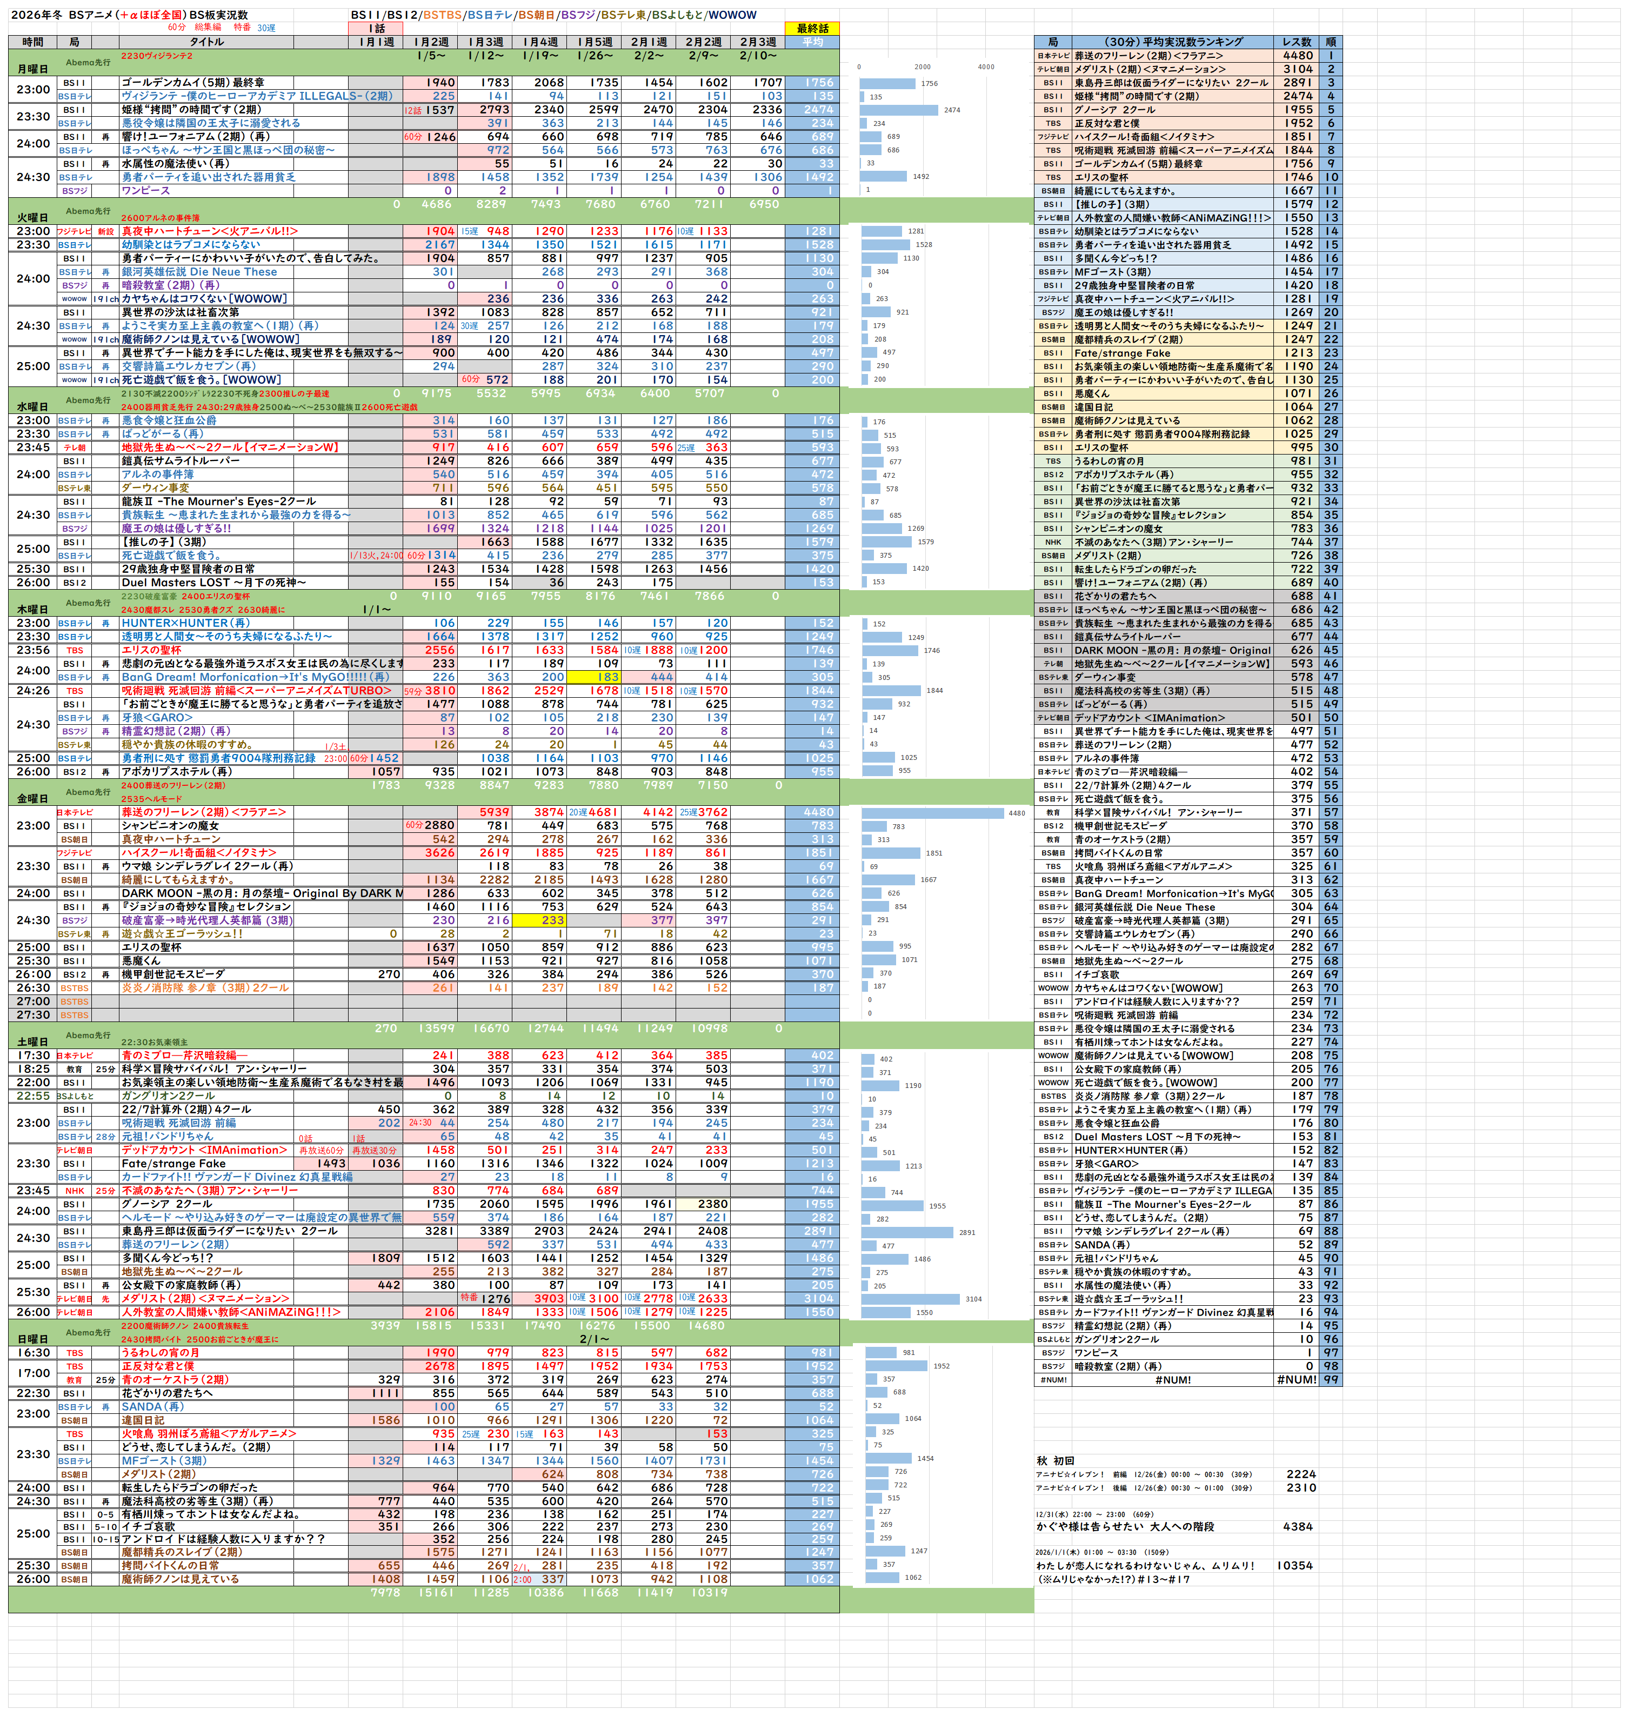The image size is (1629, 1716).
Task: Select the 1月2週 week header cell
Action: pyautogui.click(x=431, y=42)
